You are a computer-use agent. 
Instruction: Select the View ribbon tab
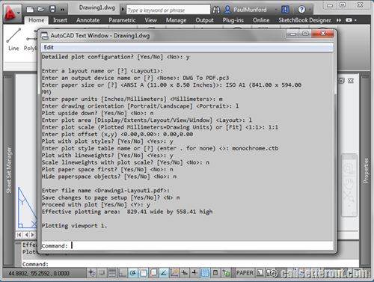(151, 20)
